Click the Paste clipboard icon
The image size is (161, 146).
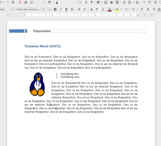click(x=49, y=2)
